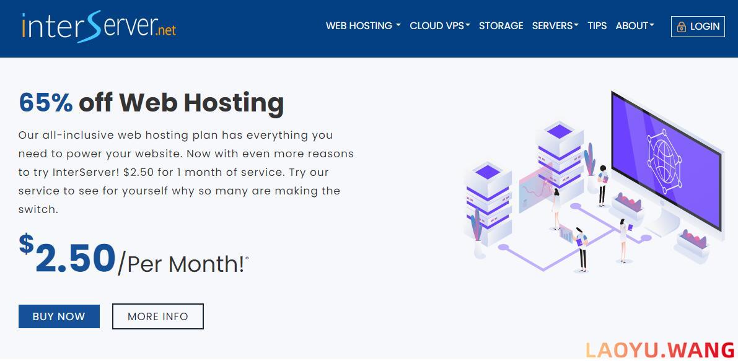Click the InterServer.net logo
Viewport: 738px width, 361px height.
(x=99, y=27)
